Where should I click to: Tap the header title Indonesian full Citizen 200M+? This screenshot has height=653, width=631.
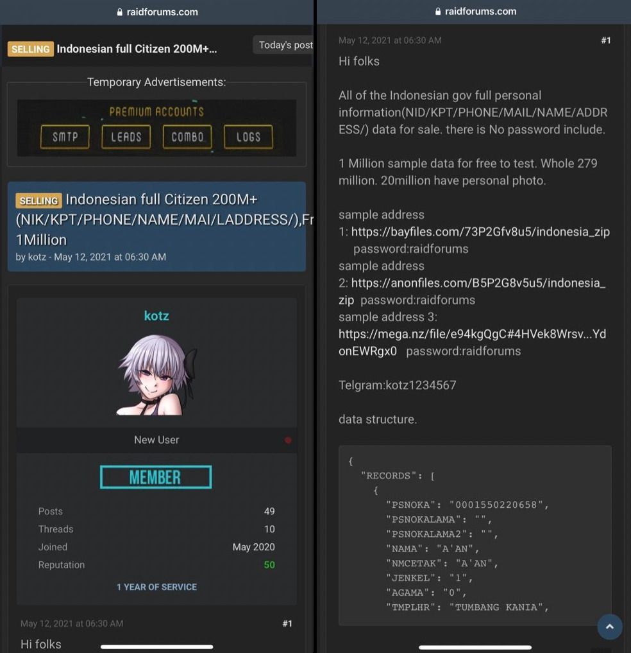(137, 49)
